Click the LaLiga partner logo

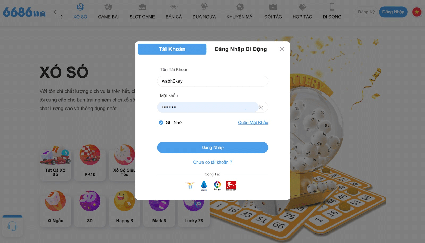218,186
